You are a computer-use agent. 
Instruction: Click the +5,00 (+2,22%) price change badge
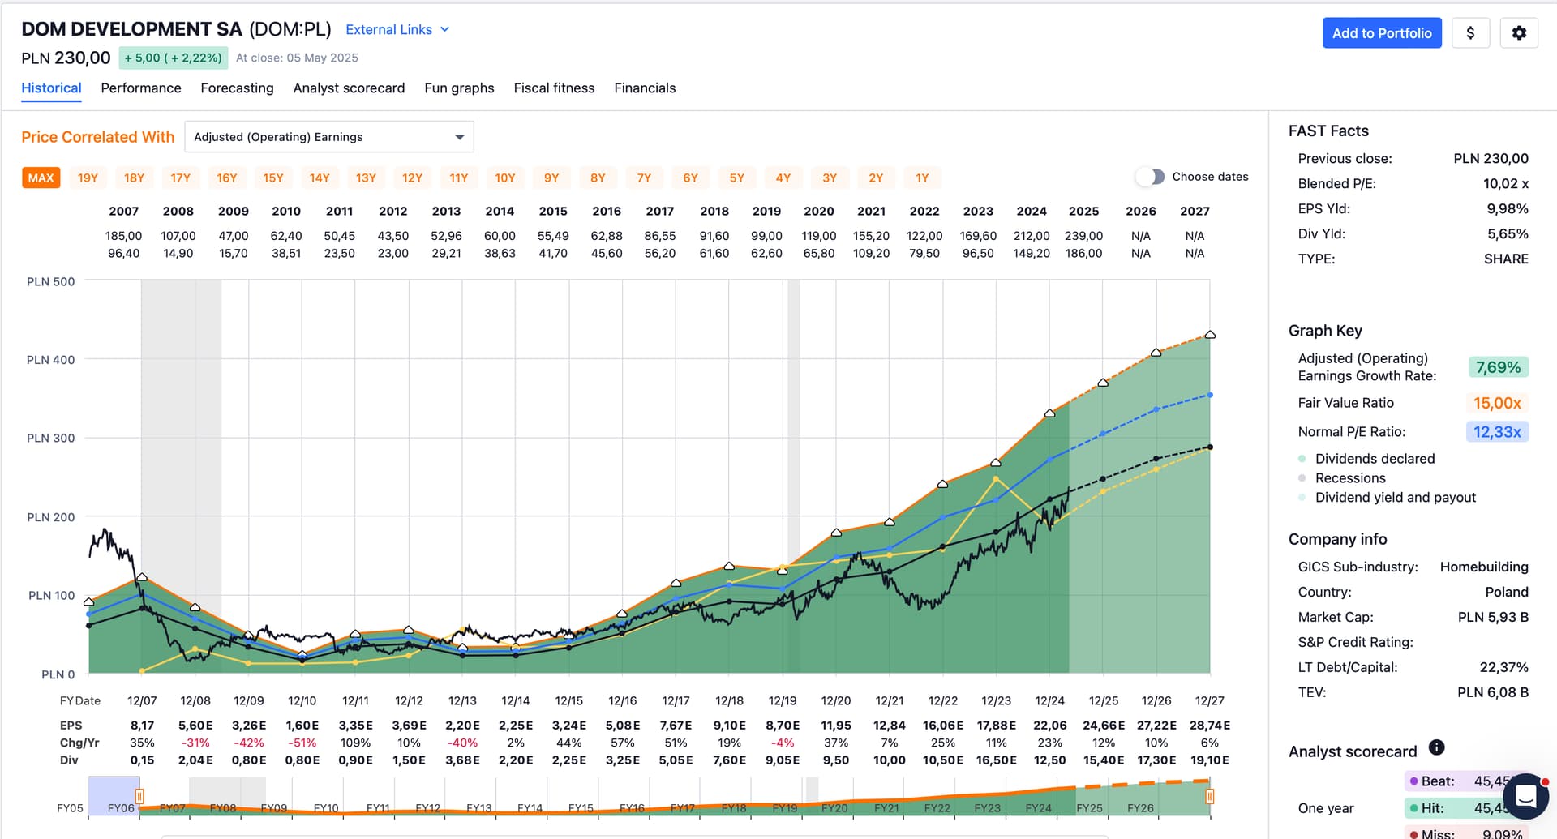pyautogui.click(x=173, y=58)
